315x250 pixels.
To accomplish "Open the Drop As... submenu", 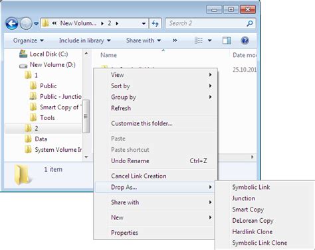I will click(155, 187).
